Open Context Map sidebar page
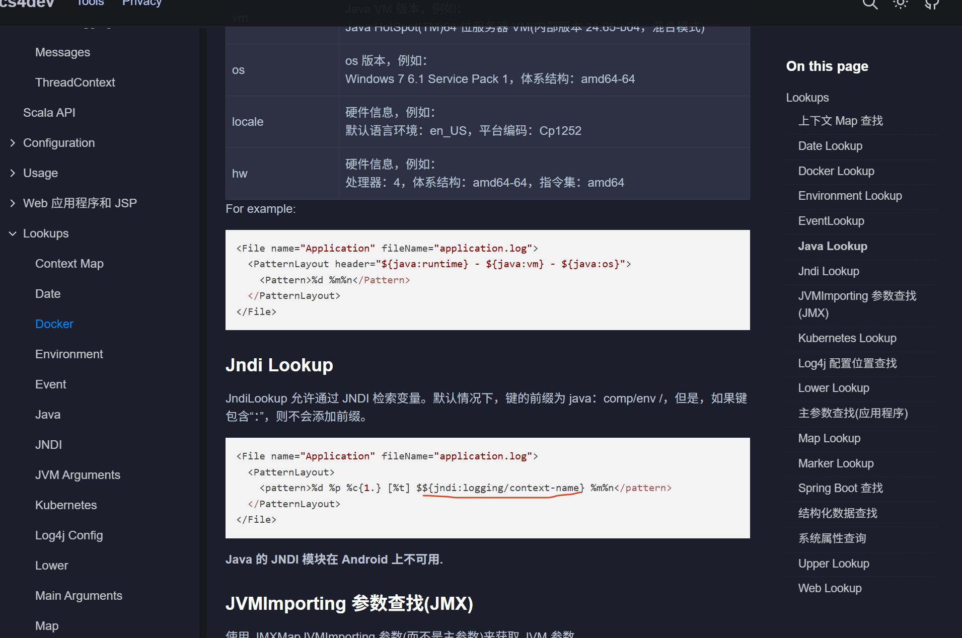 click(69, 264)
